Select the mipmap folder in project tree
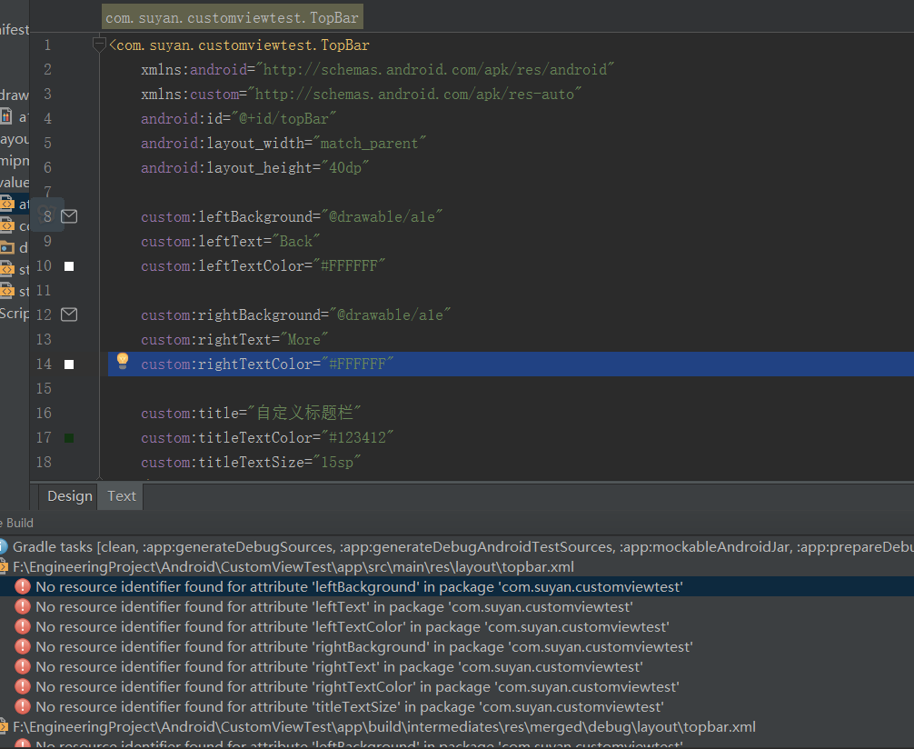The width and height of the screenshot is (914, 749). pyautogui.click(x=15, y=160)
